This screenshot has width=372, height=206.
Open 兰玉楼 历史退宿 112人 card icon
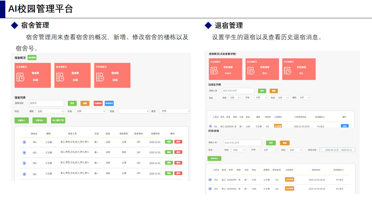pos(214,71)
